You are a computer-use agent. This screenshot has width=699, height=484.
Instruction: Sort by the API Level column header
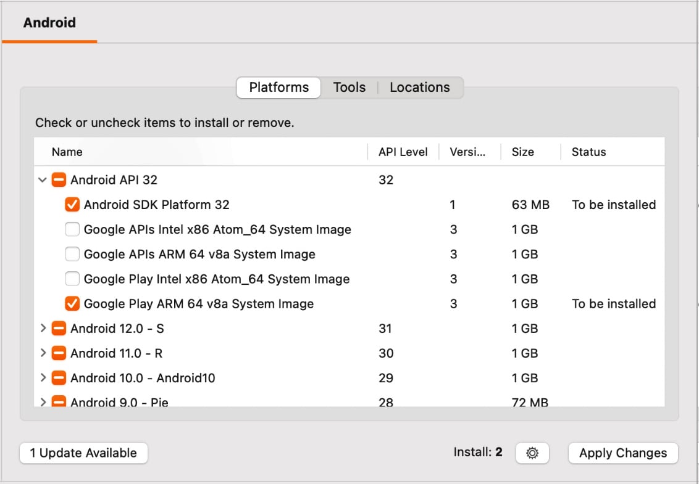(403, 152)
